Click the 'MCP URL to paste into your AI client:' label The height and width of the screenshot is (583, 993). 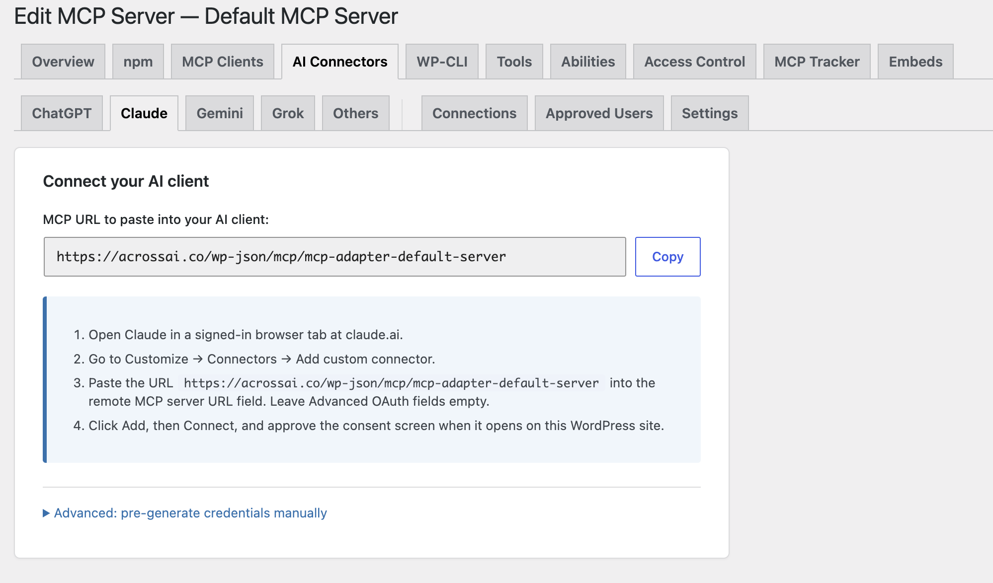[156, 219]
